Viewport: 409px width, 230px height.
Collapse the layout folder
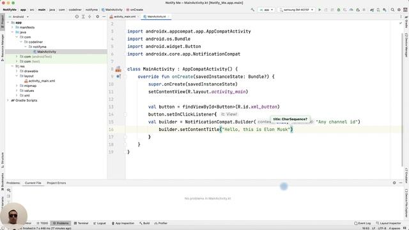pyautogui.click(x=17, y=76)
